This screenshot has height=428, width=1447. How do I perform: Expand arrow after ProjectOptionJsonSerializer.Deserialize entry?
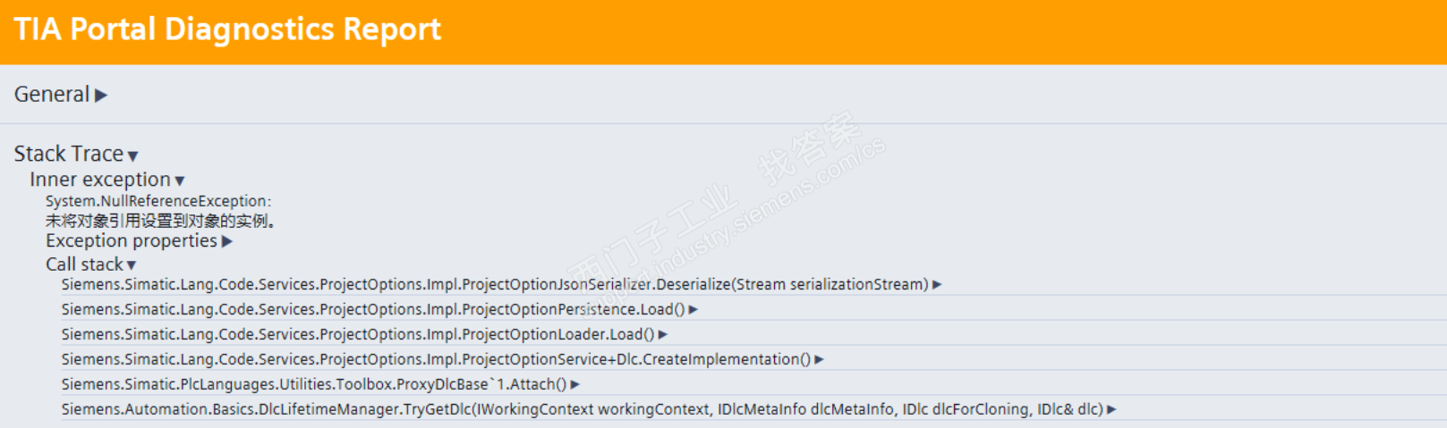(937, 284)
